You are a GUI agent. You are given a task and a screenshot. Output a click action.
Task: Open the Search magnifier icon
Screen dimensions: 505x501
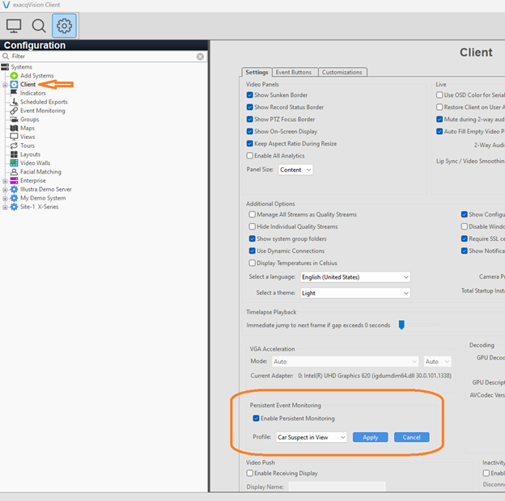click(x=38, y=26)
